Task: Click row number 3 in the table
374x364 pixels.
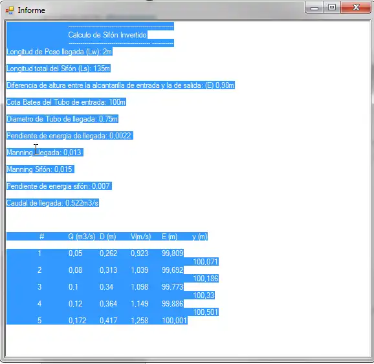Action: point(39,287)
